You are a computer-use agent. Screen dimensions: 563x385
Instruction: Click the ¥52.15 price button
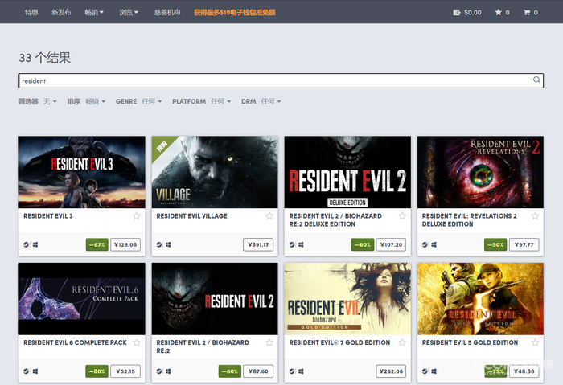click(125, 371)
